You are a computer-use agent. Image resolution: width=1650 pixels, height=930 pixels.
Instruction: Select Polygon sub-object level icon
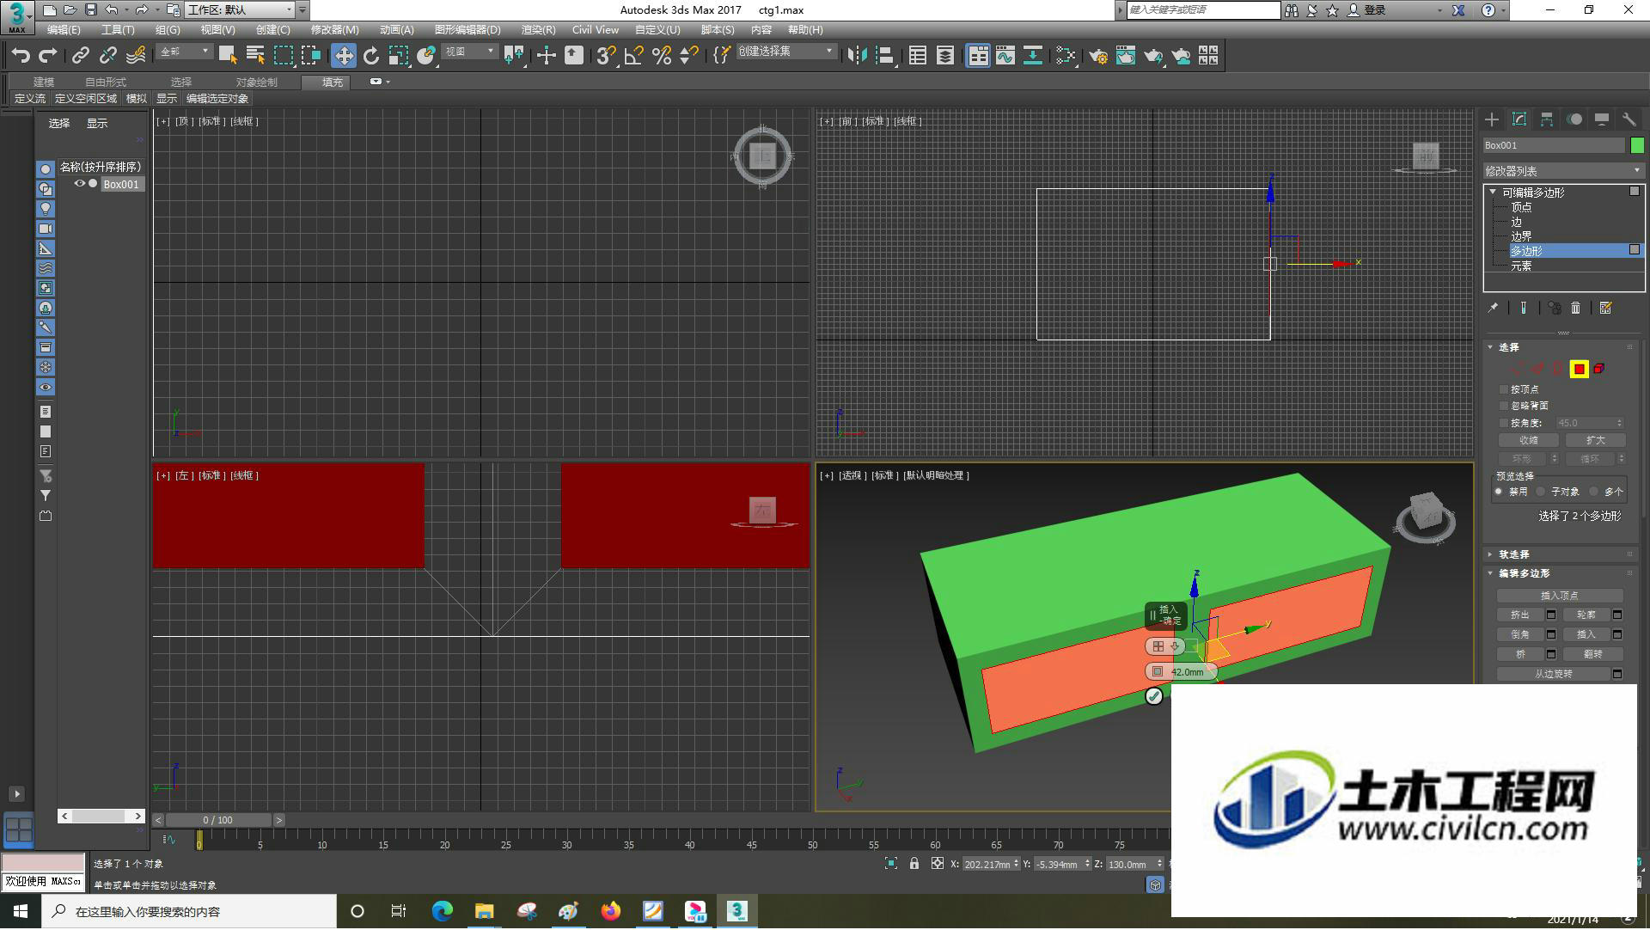(x=1579, y=369)
